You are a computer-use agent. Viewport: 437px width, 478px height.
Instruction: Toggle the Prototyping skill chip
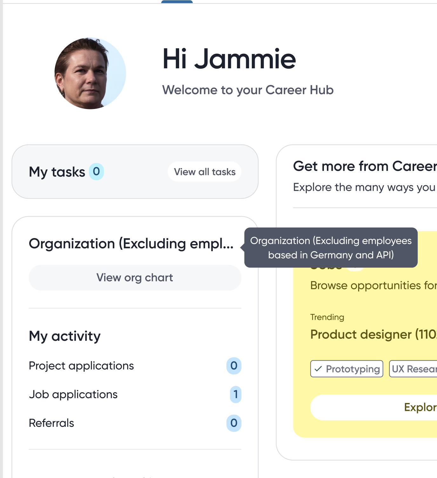tap(347, 369)
